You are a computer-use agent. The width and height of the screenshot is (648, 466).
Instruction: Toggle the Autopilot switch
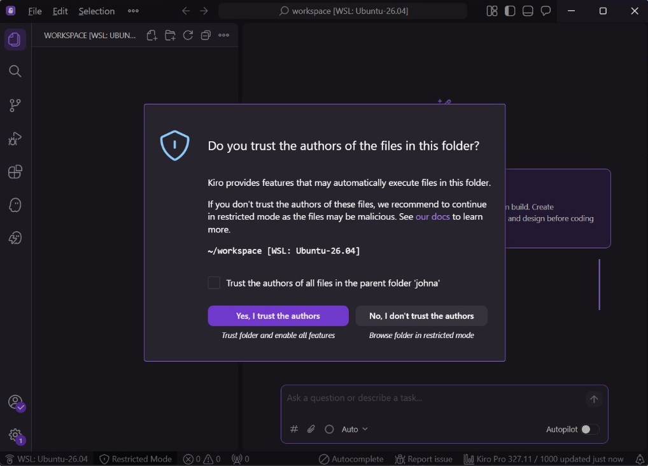tap(589, 429)
